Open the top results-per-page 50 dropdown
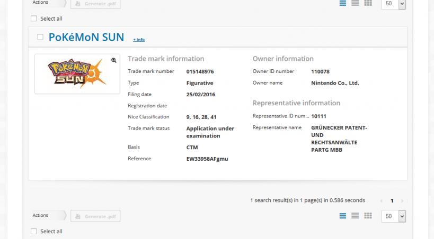This screenshot has width=434, height=239. point(393,4)
